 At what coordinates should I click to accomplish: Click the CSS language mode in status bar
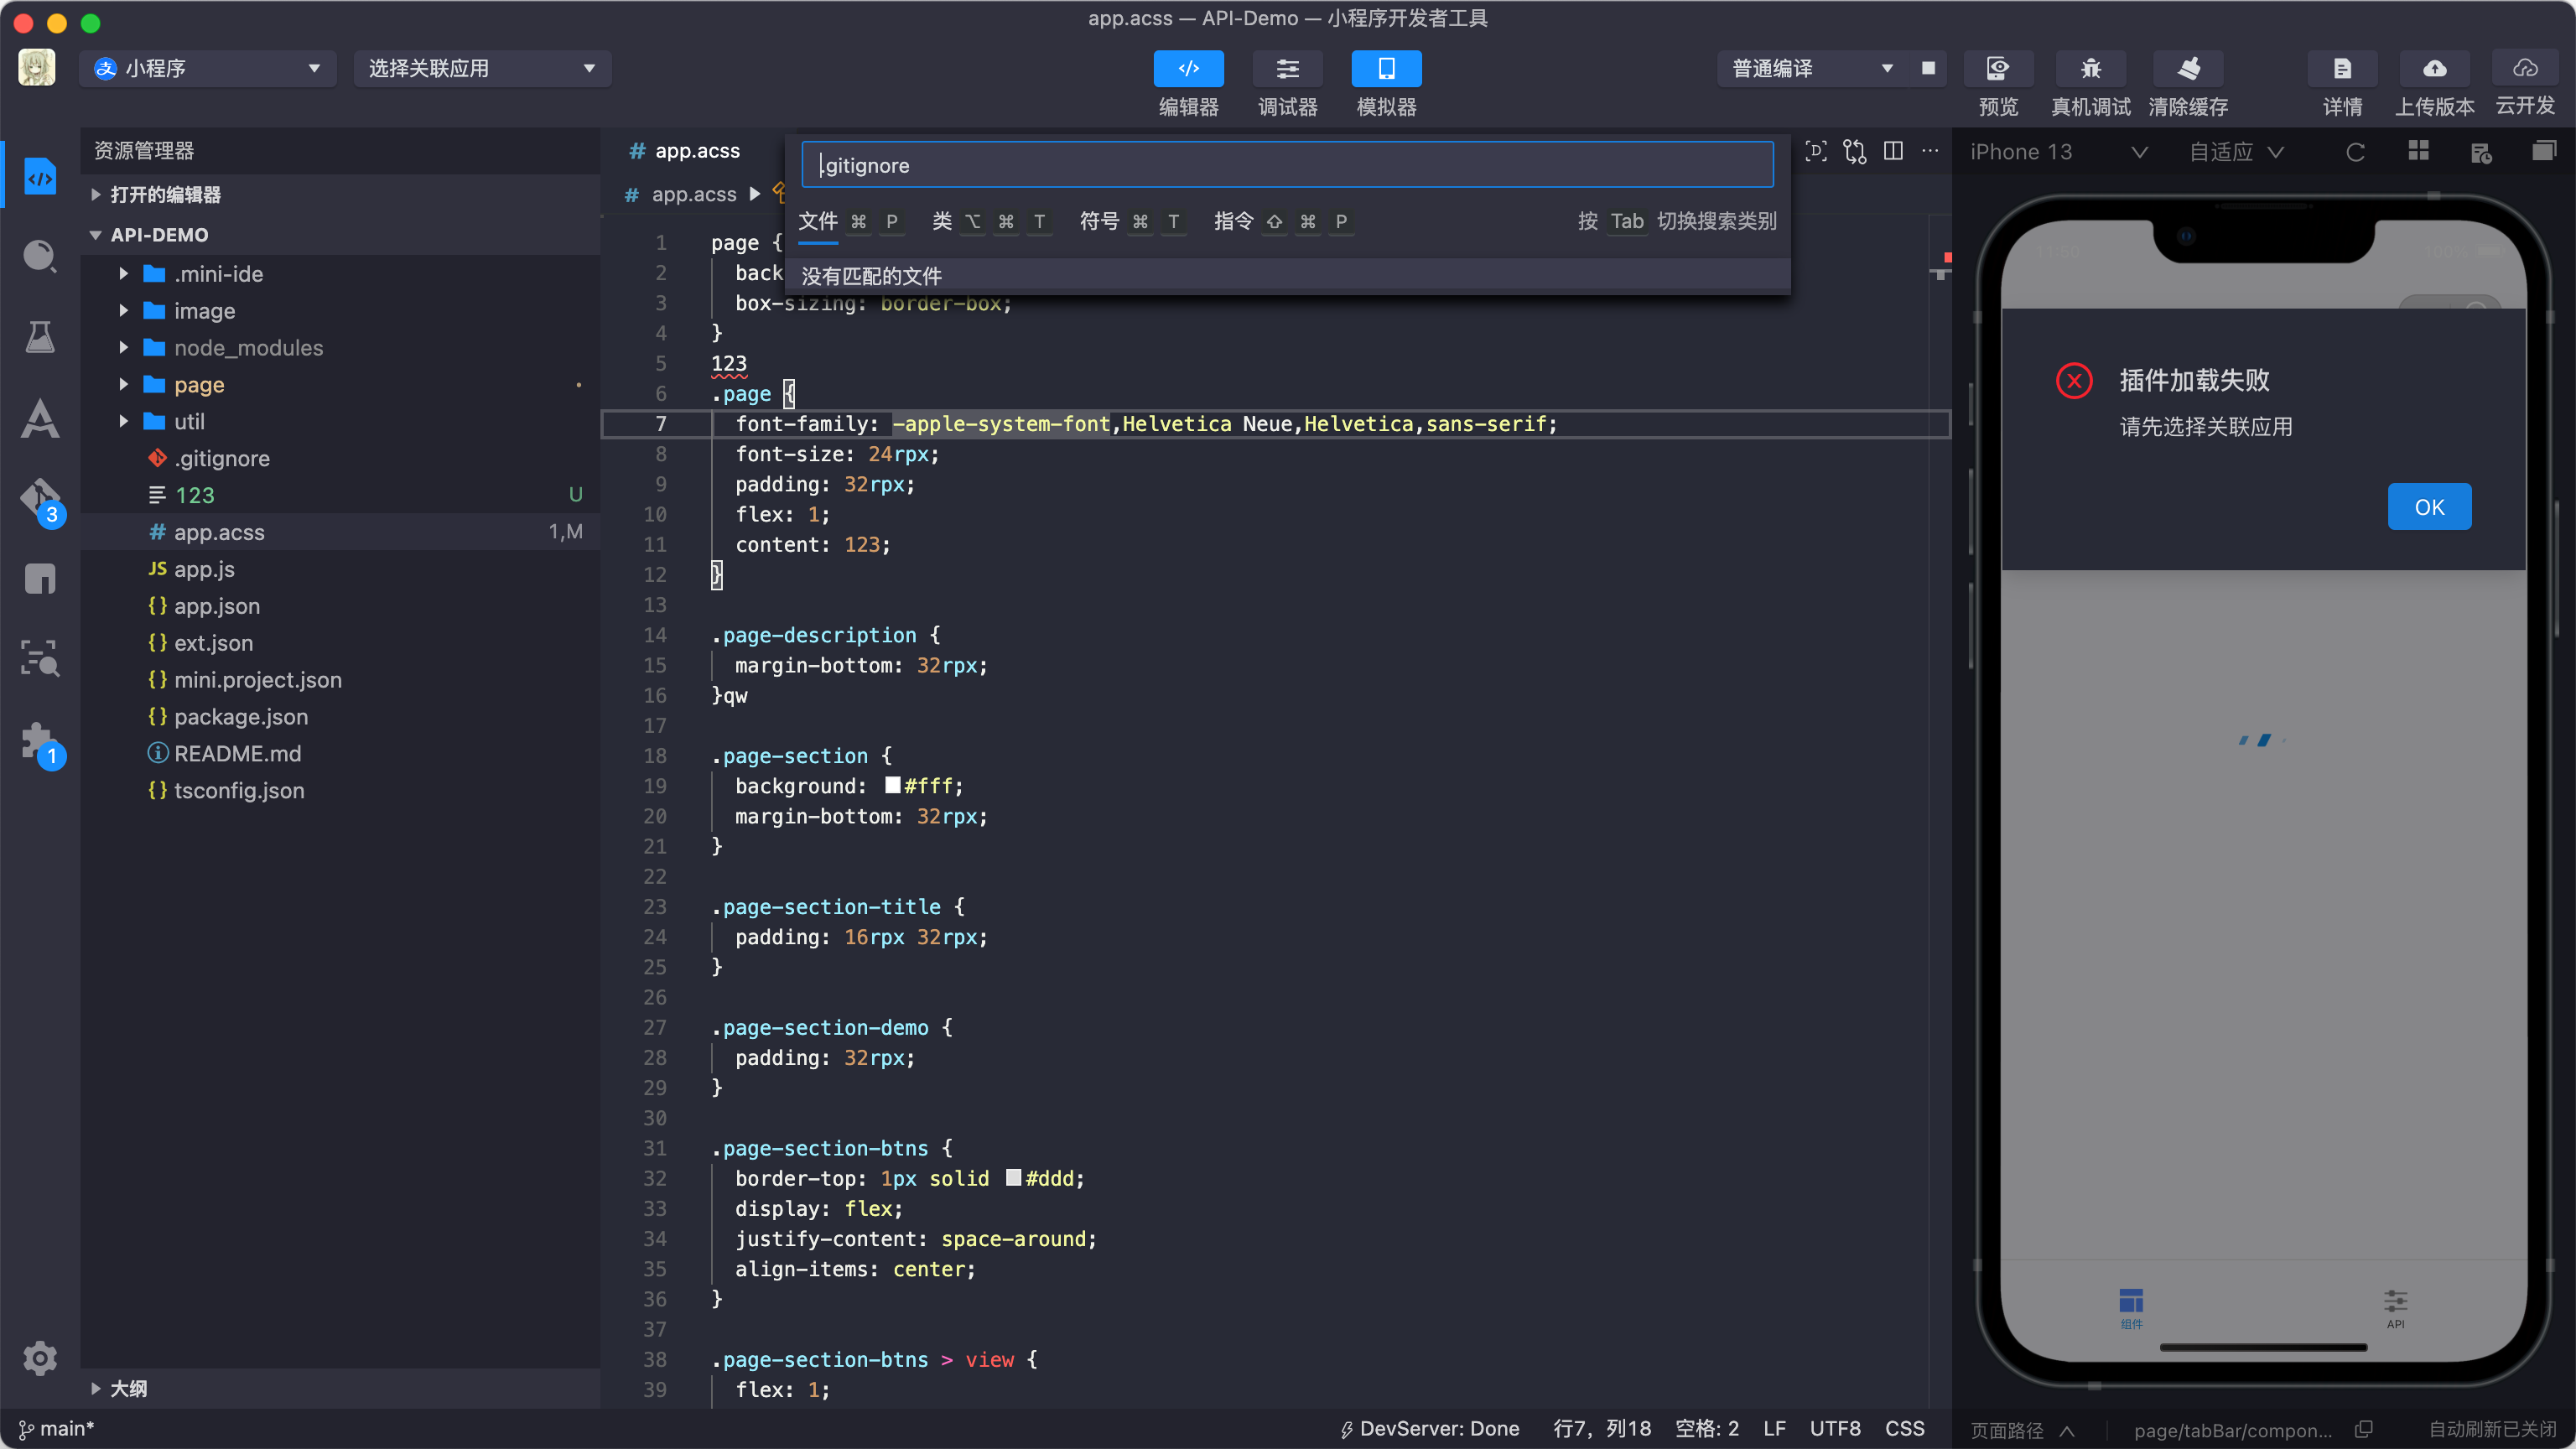[1904, 1428]
